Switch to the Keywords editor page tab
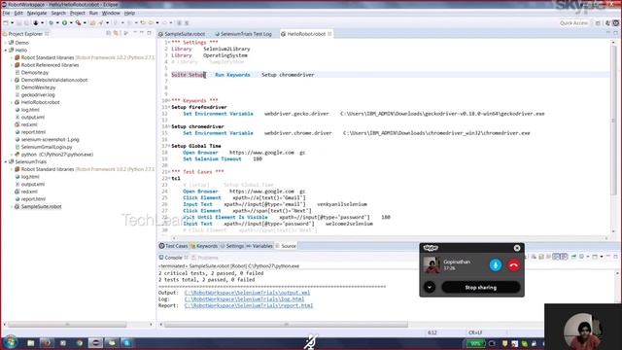This screenshot has width=622, height=350. click(x=204, y=246)
